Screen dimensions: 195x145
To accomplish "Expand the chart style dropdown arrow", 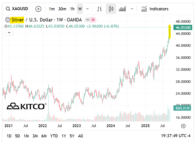I will click(132, 9).
